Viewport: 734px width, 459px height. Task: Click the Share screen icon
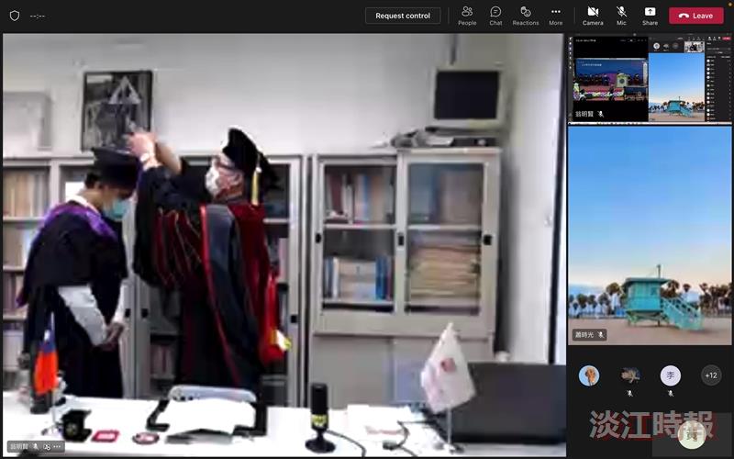coord(650,16)
